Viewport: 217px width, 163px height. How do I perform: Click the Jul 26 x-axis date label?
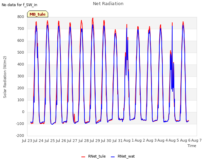click(61, 141)
